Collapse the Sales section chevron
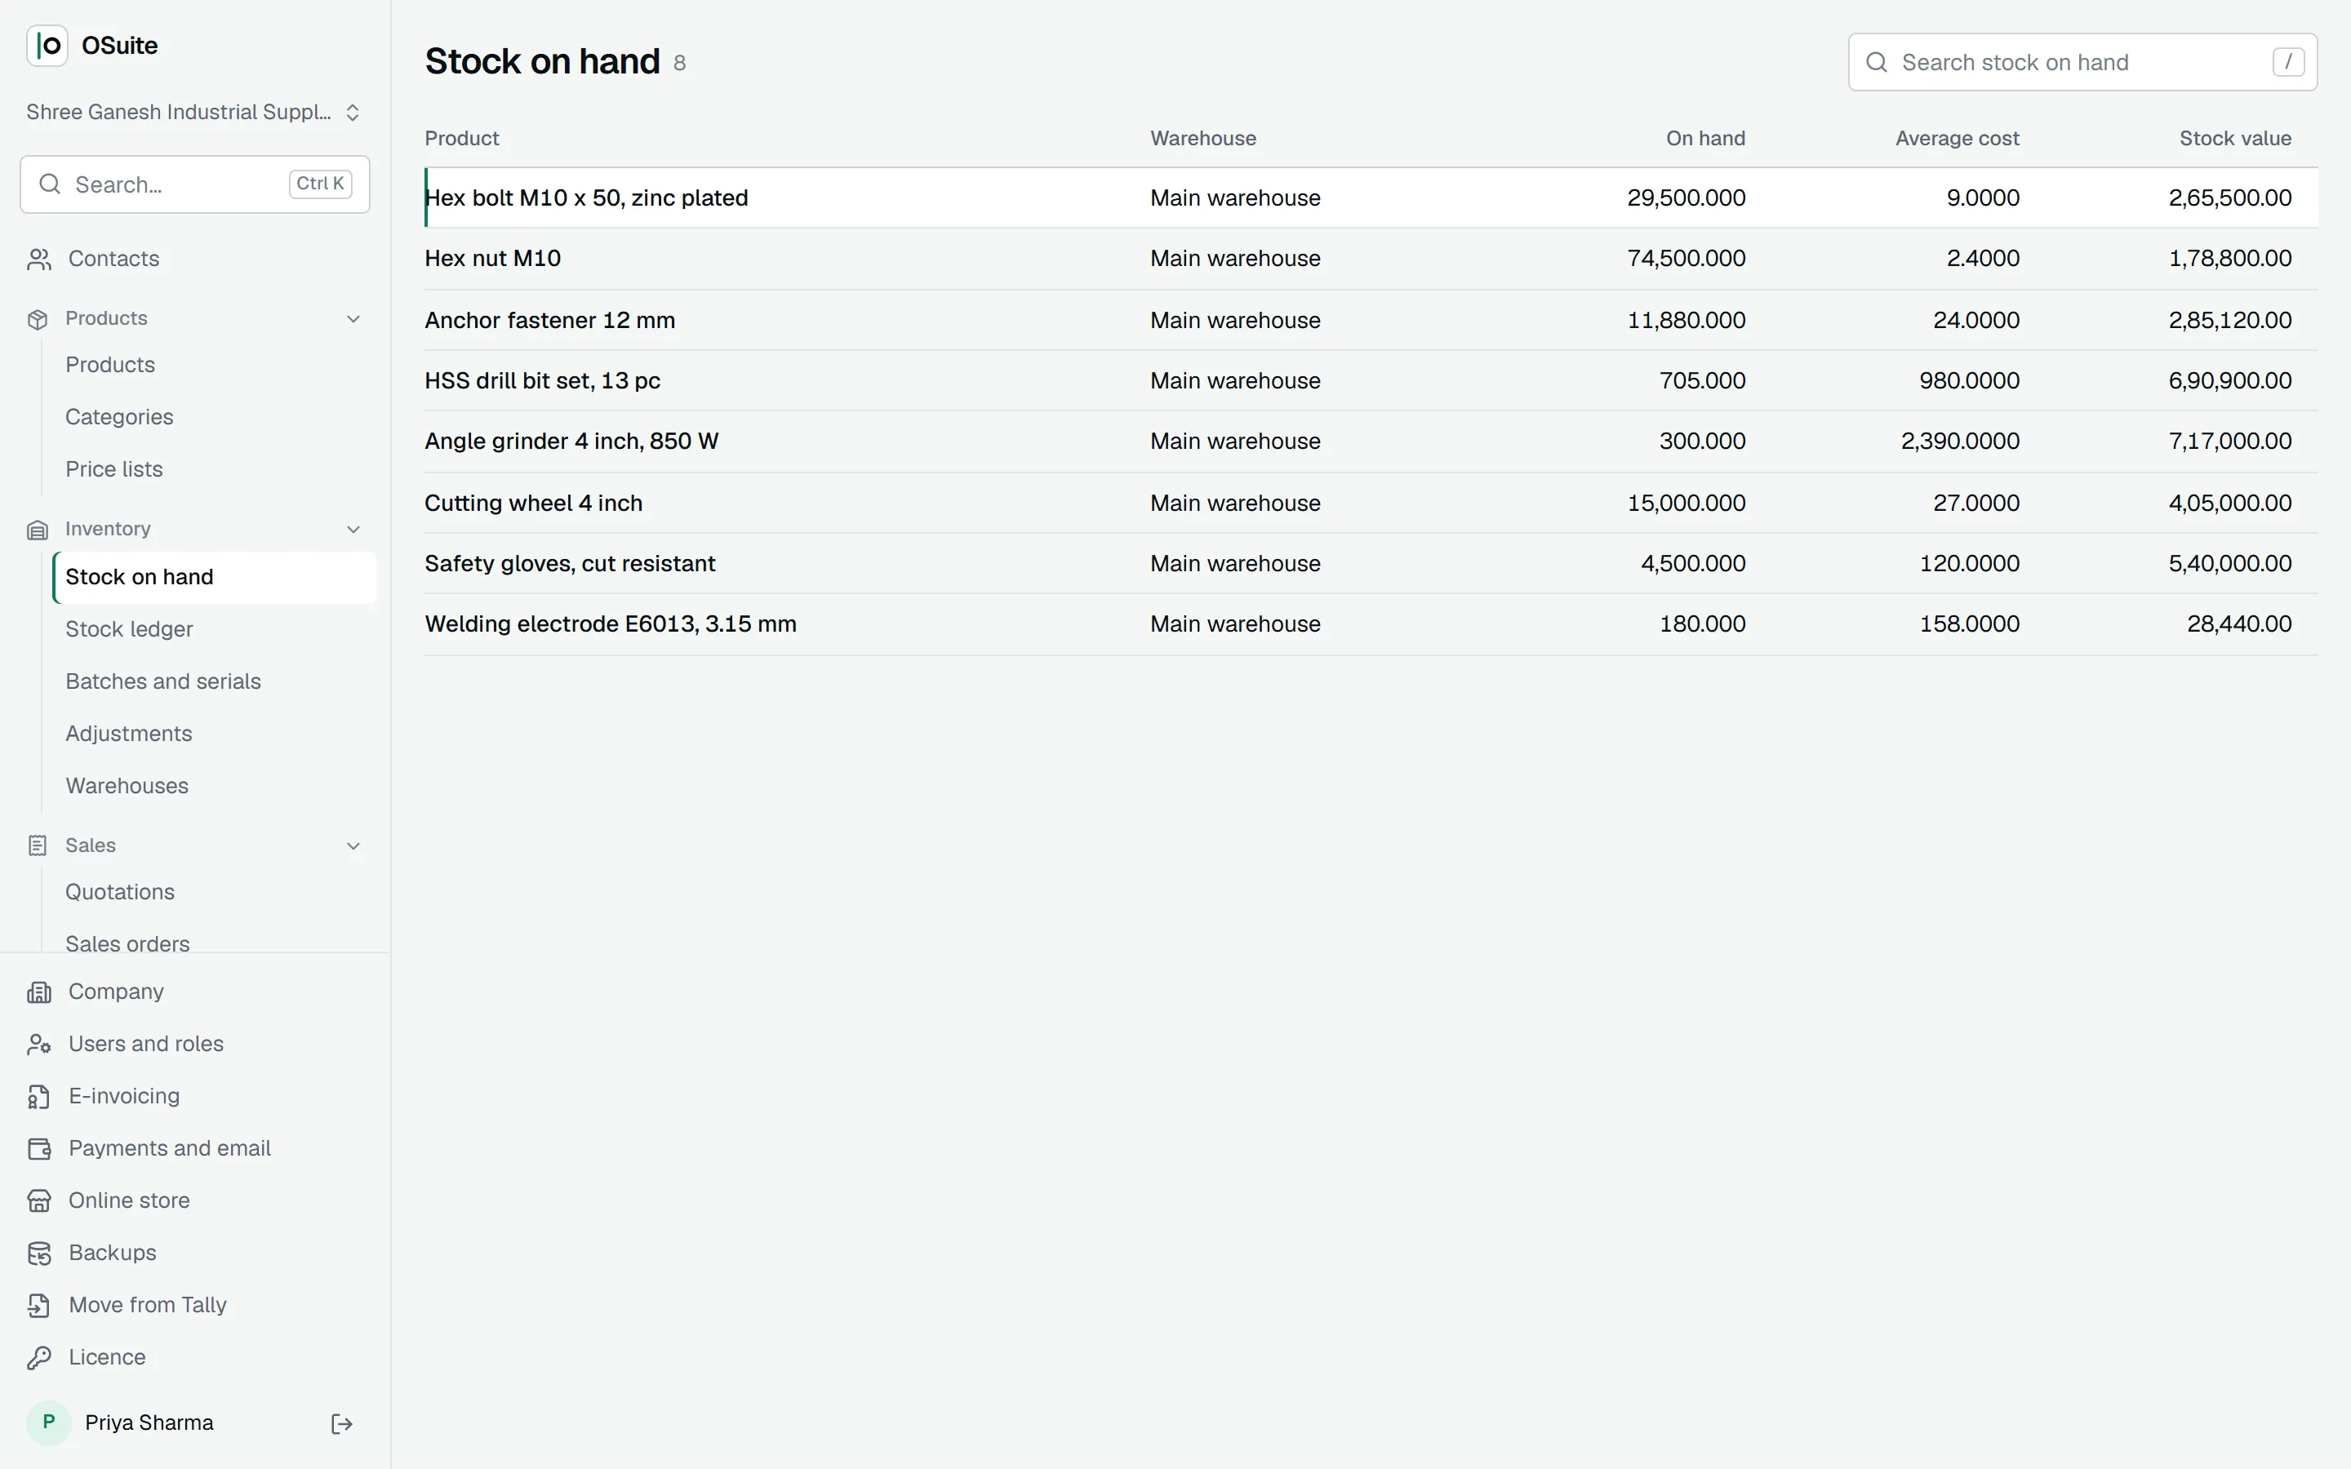The height and width of the screenshot is (1469, 2351). pyautogui.click(x=353, y=846)
